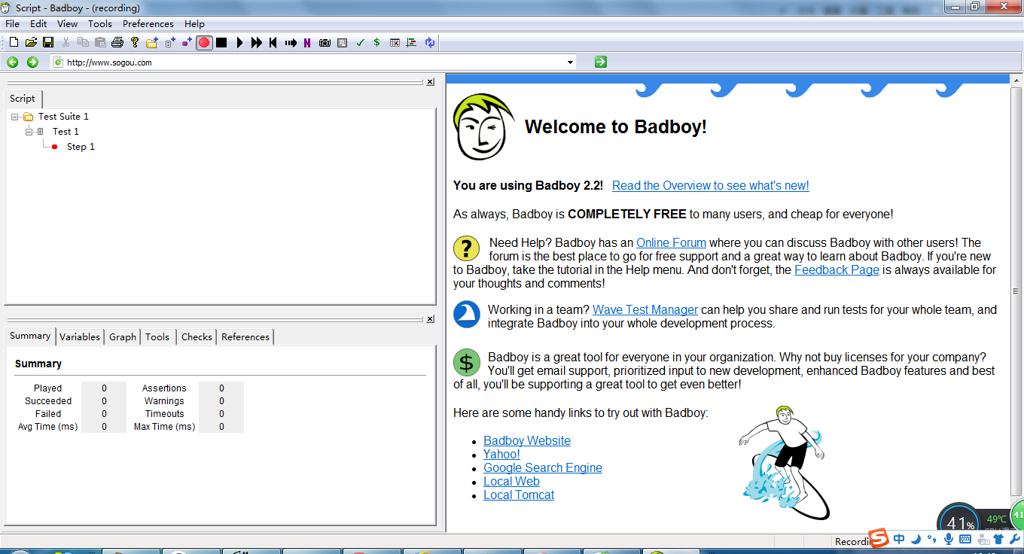Image resolution: width=1024 pixels, height=554 pixels.
Task: Click the New script toolbar icon
Action: (x=14, y=43)
